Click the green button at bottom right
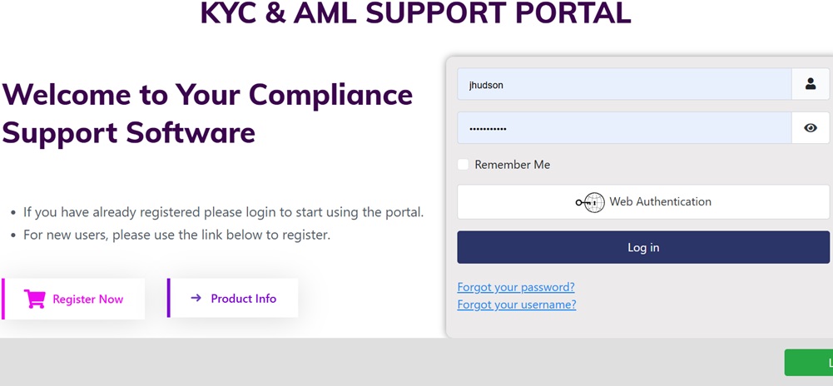The width and height of the screenshot is (833, 386). tap(809, 363)
